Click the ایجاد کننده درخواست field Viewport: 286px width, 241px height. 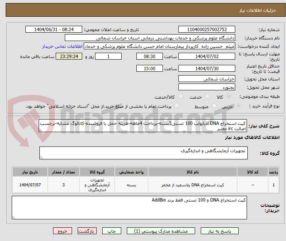159,46
